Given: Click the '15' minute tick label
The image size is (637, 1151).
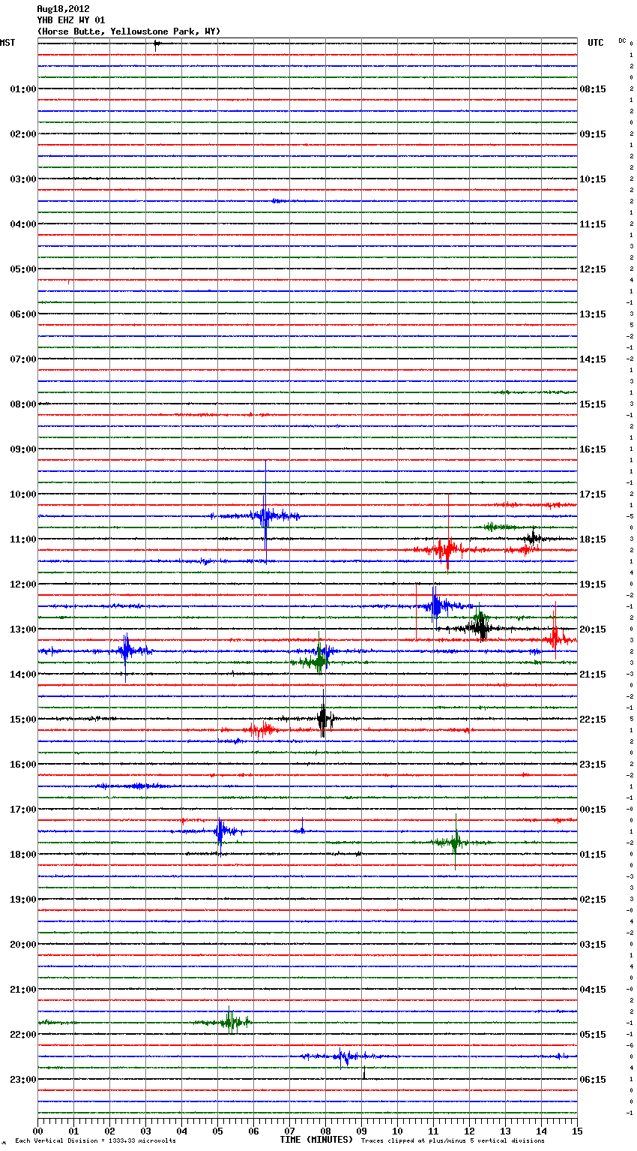Looking at the screenshot, I should (577, 1130).
